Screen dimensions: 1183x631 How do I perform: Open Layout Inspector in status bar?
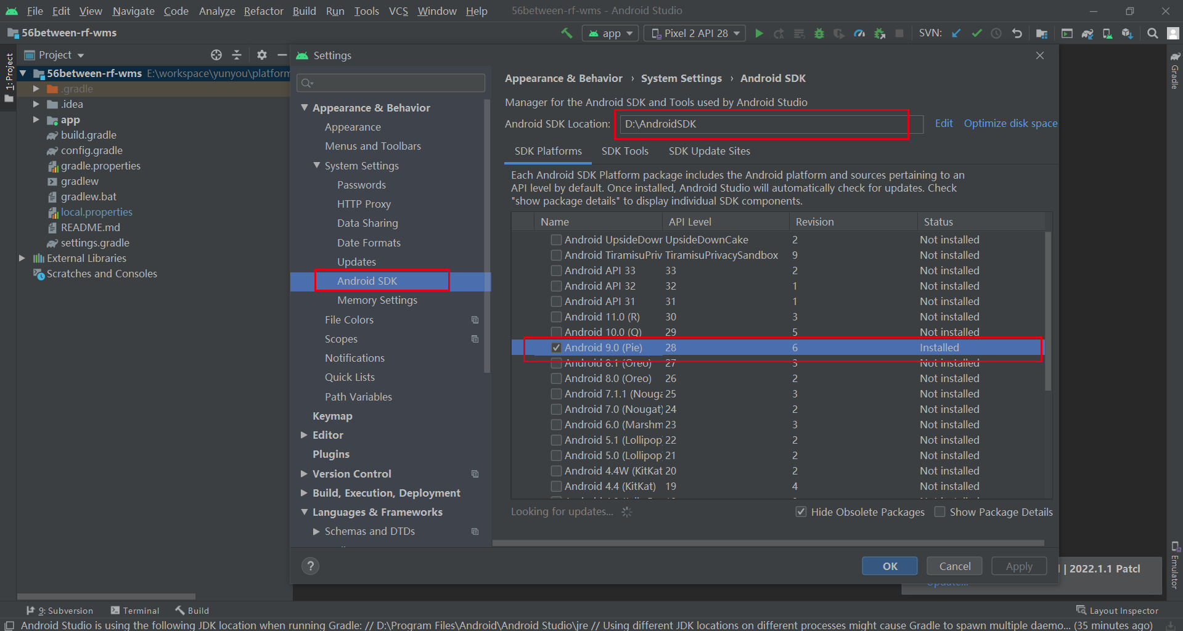1117,610
